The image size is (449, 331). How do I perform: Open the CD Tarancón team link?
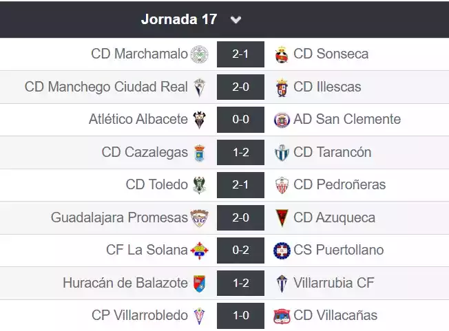(x=332, y=153)
